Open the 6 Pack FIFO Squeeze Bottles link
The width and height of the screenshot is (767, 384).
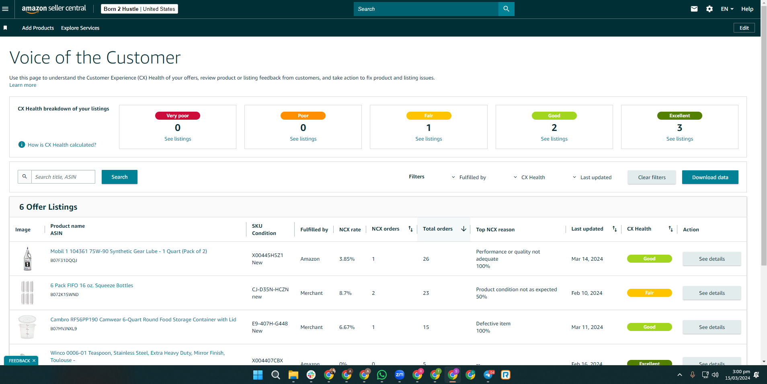92,285
